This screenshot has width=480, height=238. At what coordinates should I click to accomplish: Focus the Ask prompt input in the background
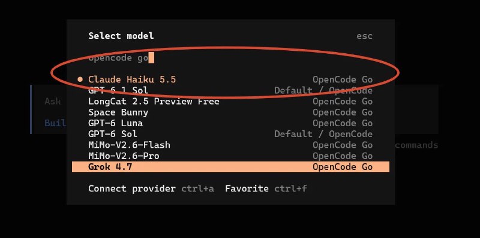pos(52,101)
